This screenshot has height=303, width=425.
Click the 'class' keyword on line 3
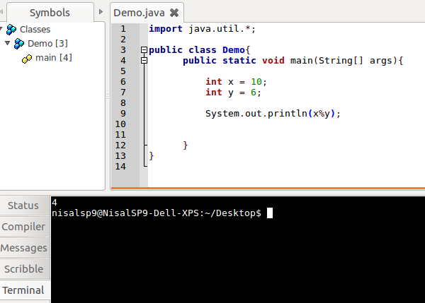pyautogui.click(x=203, y=50)
